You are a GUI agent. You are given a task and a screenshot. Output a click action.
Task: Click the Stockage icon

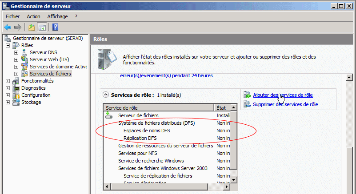(x=16, y=102)
